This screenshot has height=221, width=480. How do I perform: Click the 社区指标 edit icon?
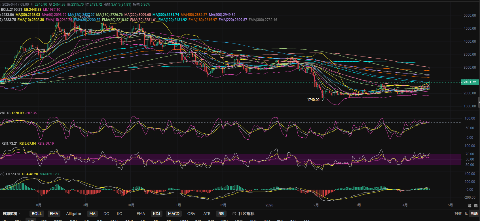pos(234,214)
